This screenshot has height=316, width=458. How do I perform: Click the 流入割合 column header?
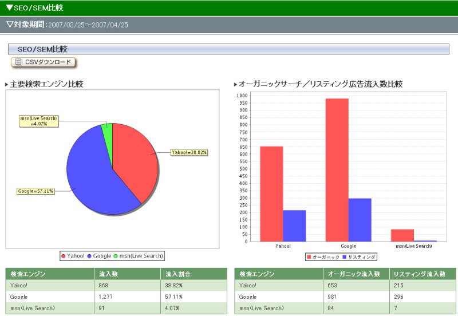[194, 274]
